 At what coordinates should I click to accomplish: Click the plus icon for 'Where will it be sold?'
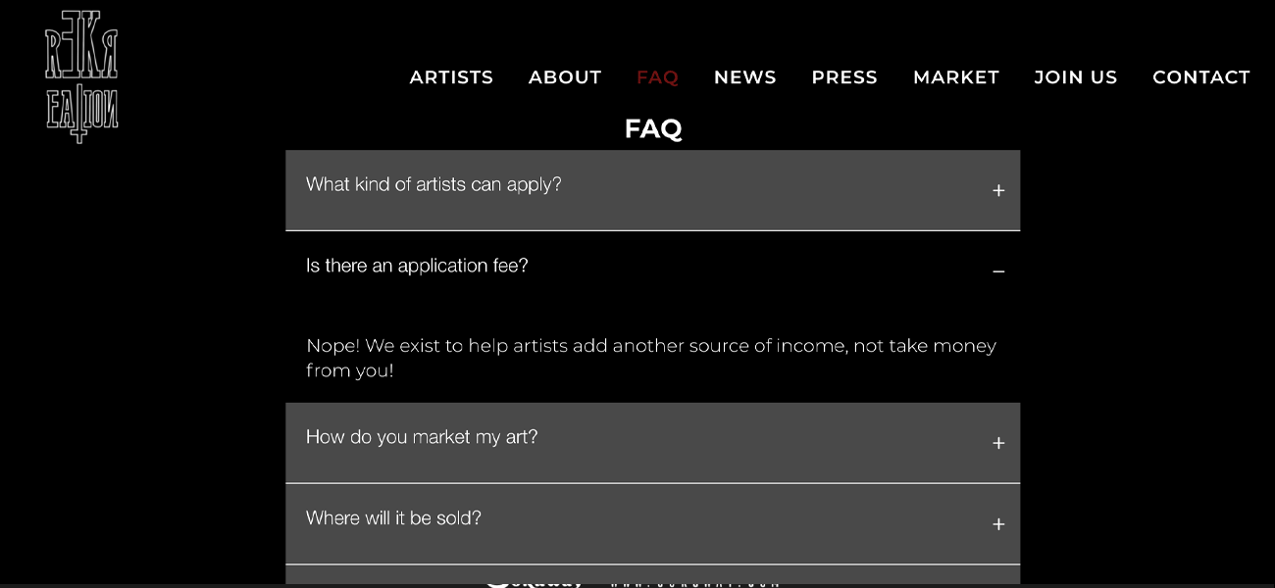click(998, 524)
